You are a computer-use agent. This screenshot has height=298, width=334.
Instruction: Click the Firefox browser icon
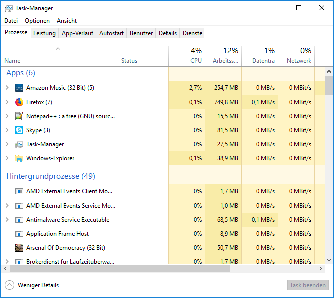point(19,102)
